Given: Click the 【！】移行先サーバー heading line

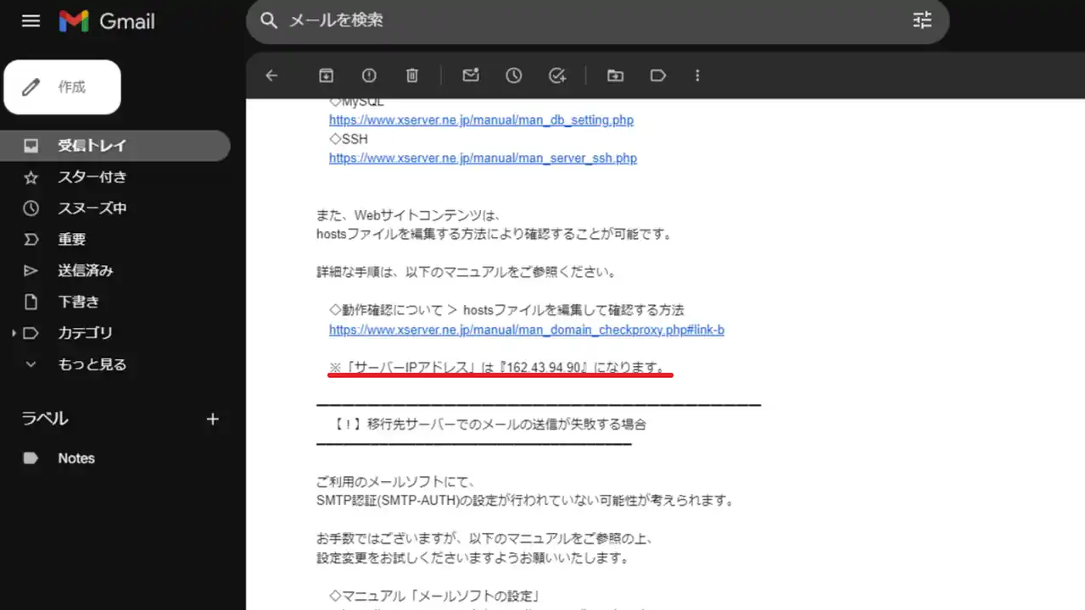Looking at the screenshot, I should coord(490,424).
